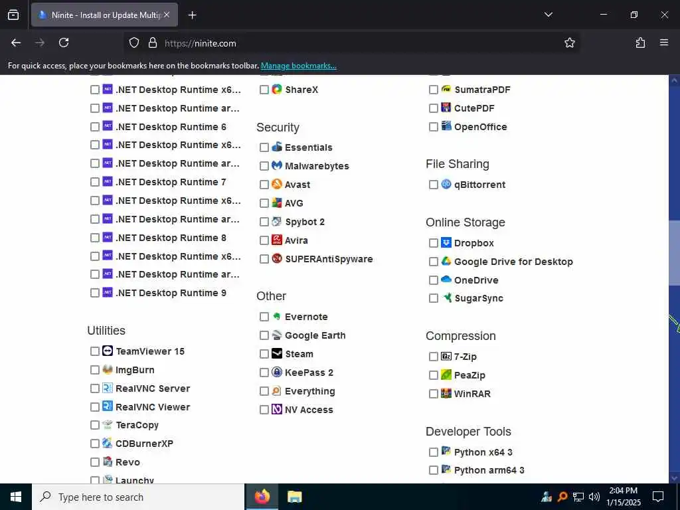Tick the TeraCopy checkbox
The image size is (680, 510).
94,425
